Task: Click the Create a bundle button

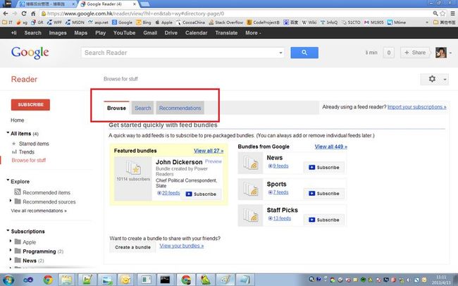Action: coord(132,247)
